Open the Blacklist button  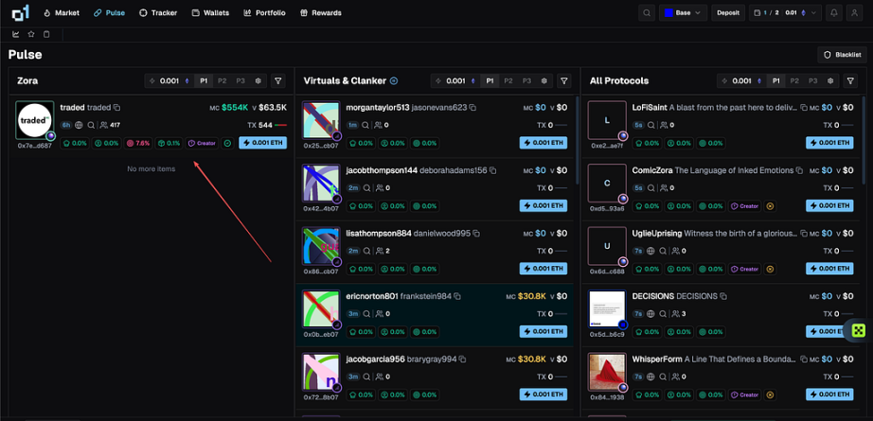842,55
